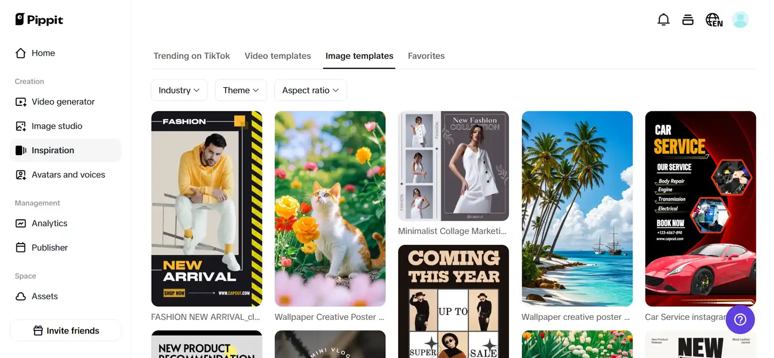The image size is (774, 358).
Task: Switch to the Trending on TikTok tab
Action: [x=192, y=56]
